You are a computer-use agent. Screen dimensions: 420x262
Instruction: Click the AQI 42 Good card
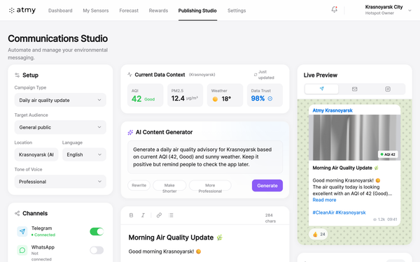coord(145,95)
